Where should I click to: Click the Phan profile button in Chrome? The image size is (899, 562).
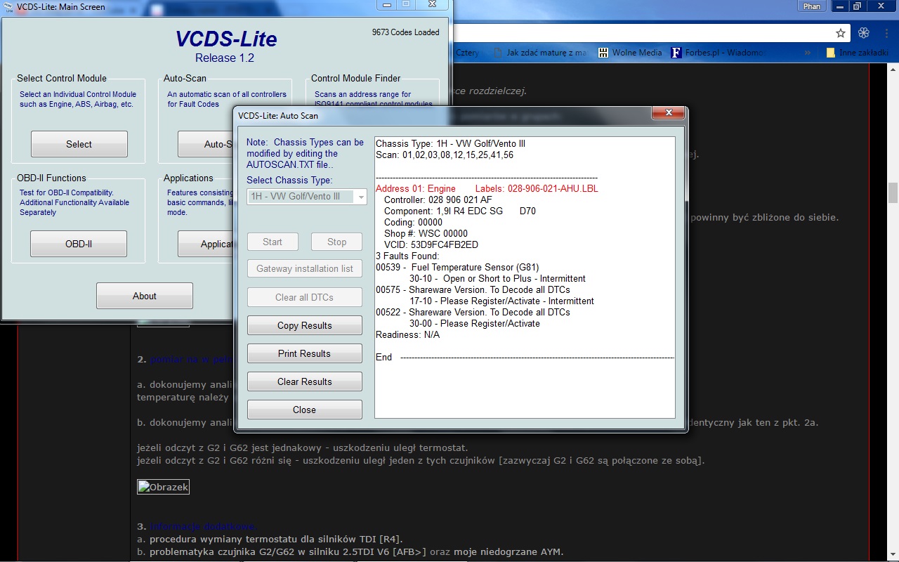click(812, 6)
